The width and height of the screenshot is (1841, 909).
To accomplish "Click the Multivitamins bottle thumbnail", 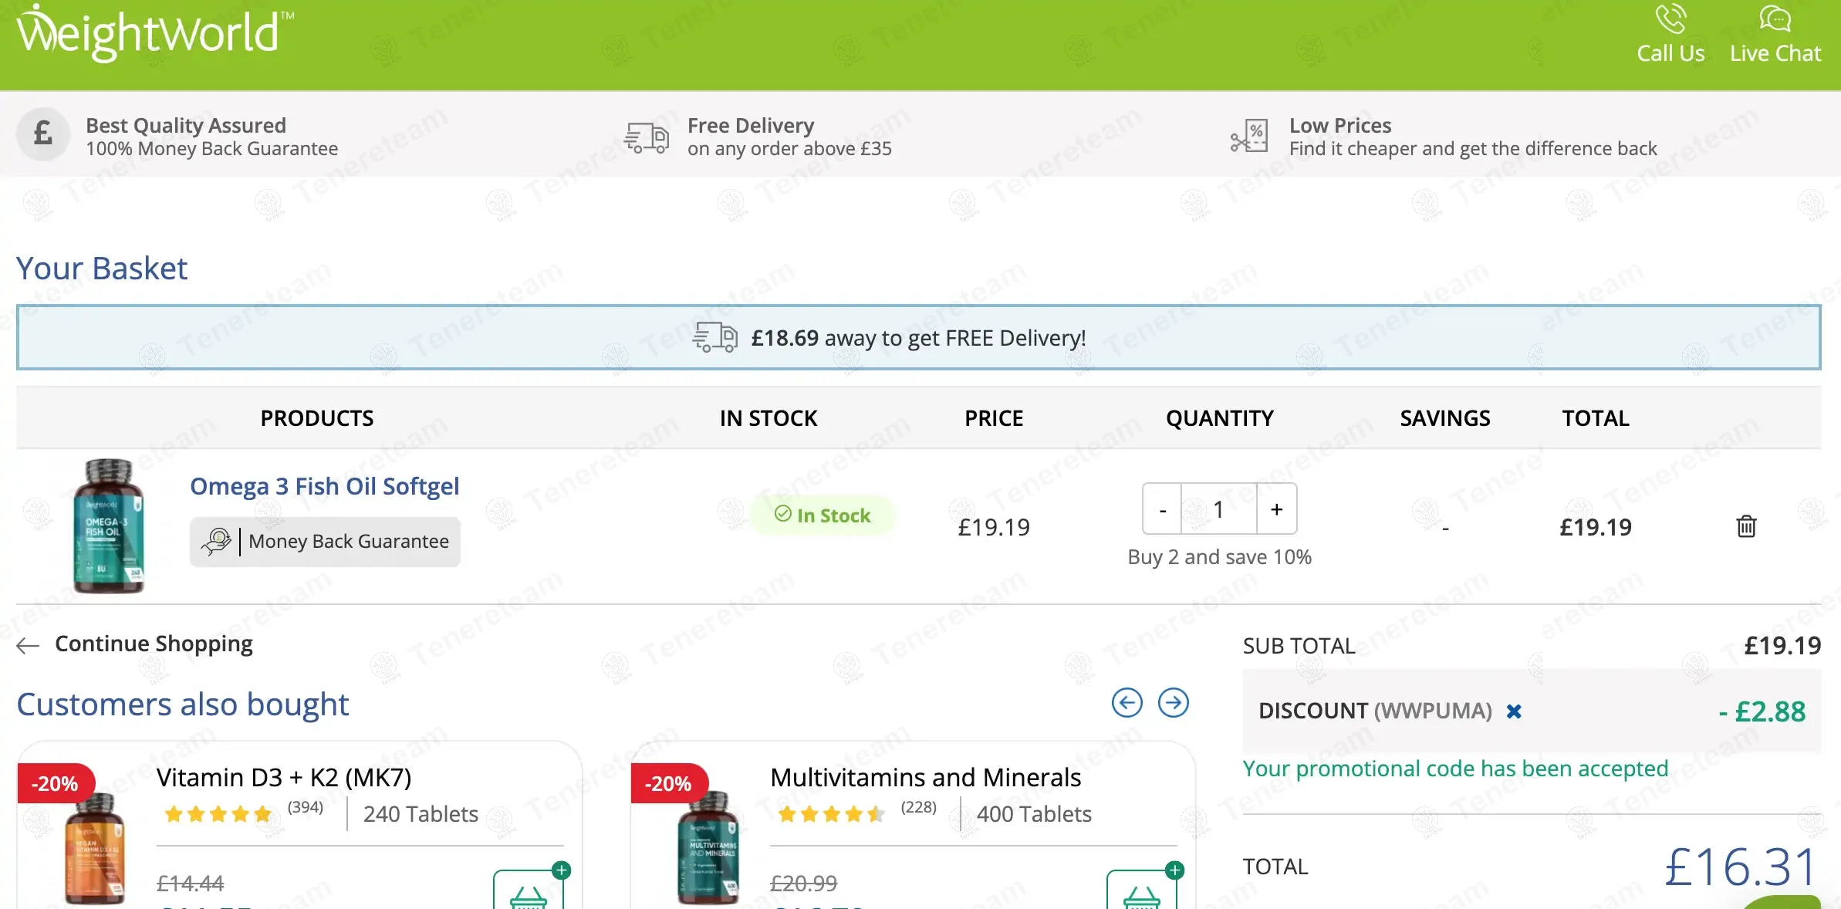I will pos(708,847).
